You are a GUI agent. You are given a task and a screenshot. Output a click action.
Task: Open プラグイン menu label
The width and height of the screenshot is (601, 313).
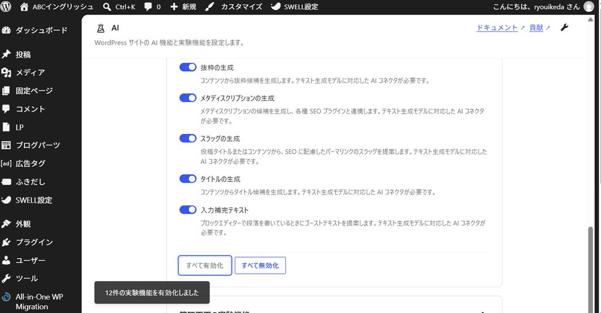34,242
